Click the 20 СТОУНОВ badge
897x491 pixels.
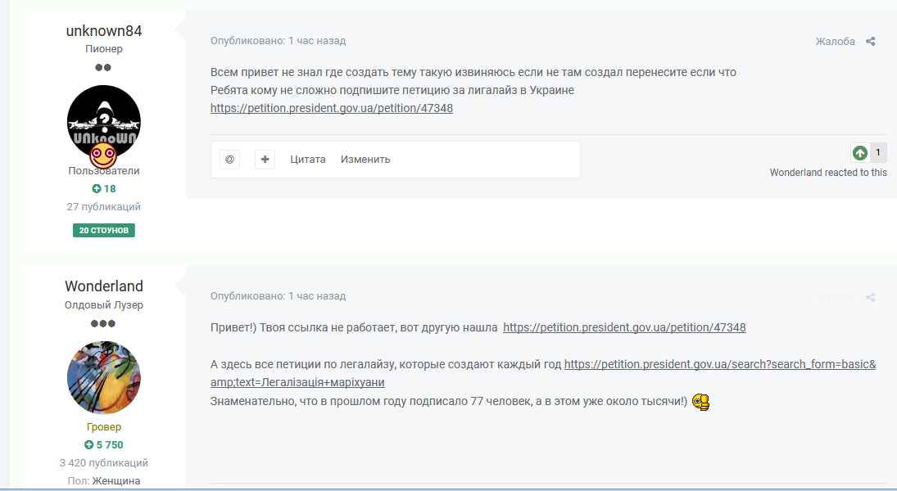(x=103, y=230)
